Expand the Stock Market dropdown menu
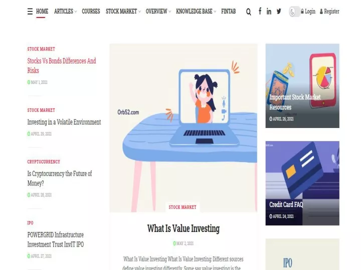Viewport: 361px width, 270px height. [123, 11]
